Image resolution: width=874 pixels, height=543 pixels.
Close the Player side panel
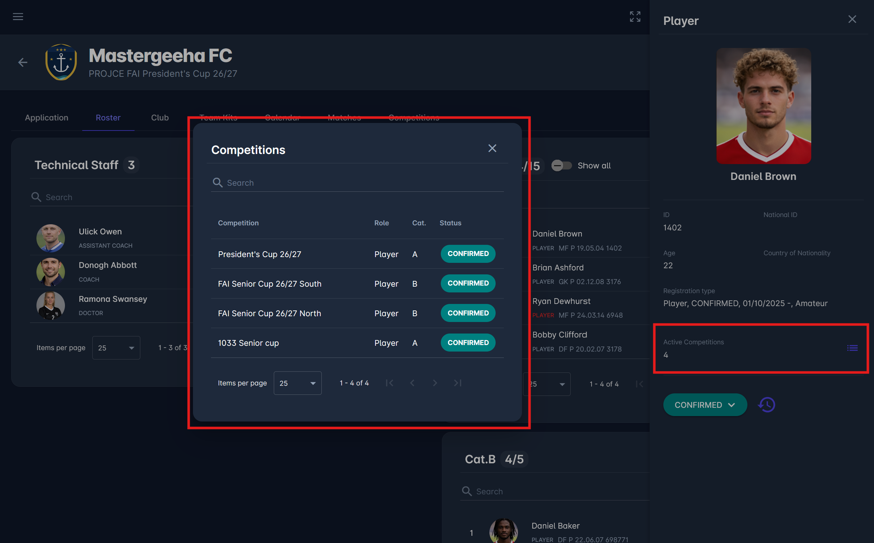(852, 19)
